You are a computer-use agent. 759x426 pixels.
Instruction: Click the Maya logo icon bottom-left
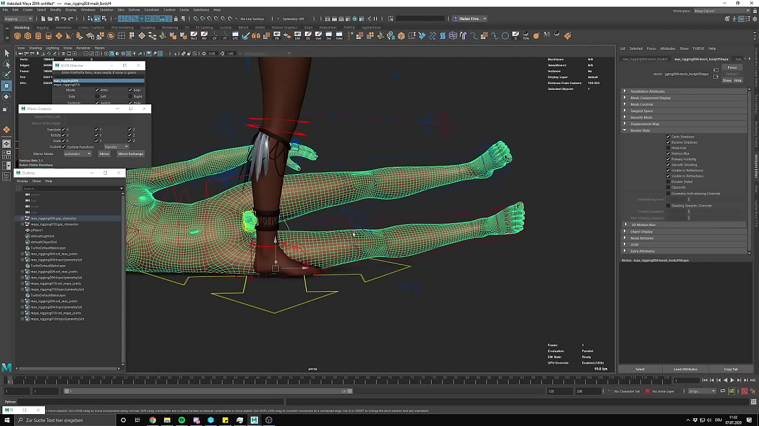click(7, 367)
